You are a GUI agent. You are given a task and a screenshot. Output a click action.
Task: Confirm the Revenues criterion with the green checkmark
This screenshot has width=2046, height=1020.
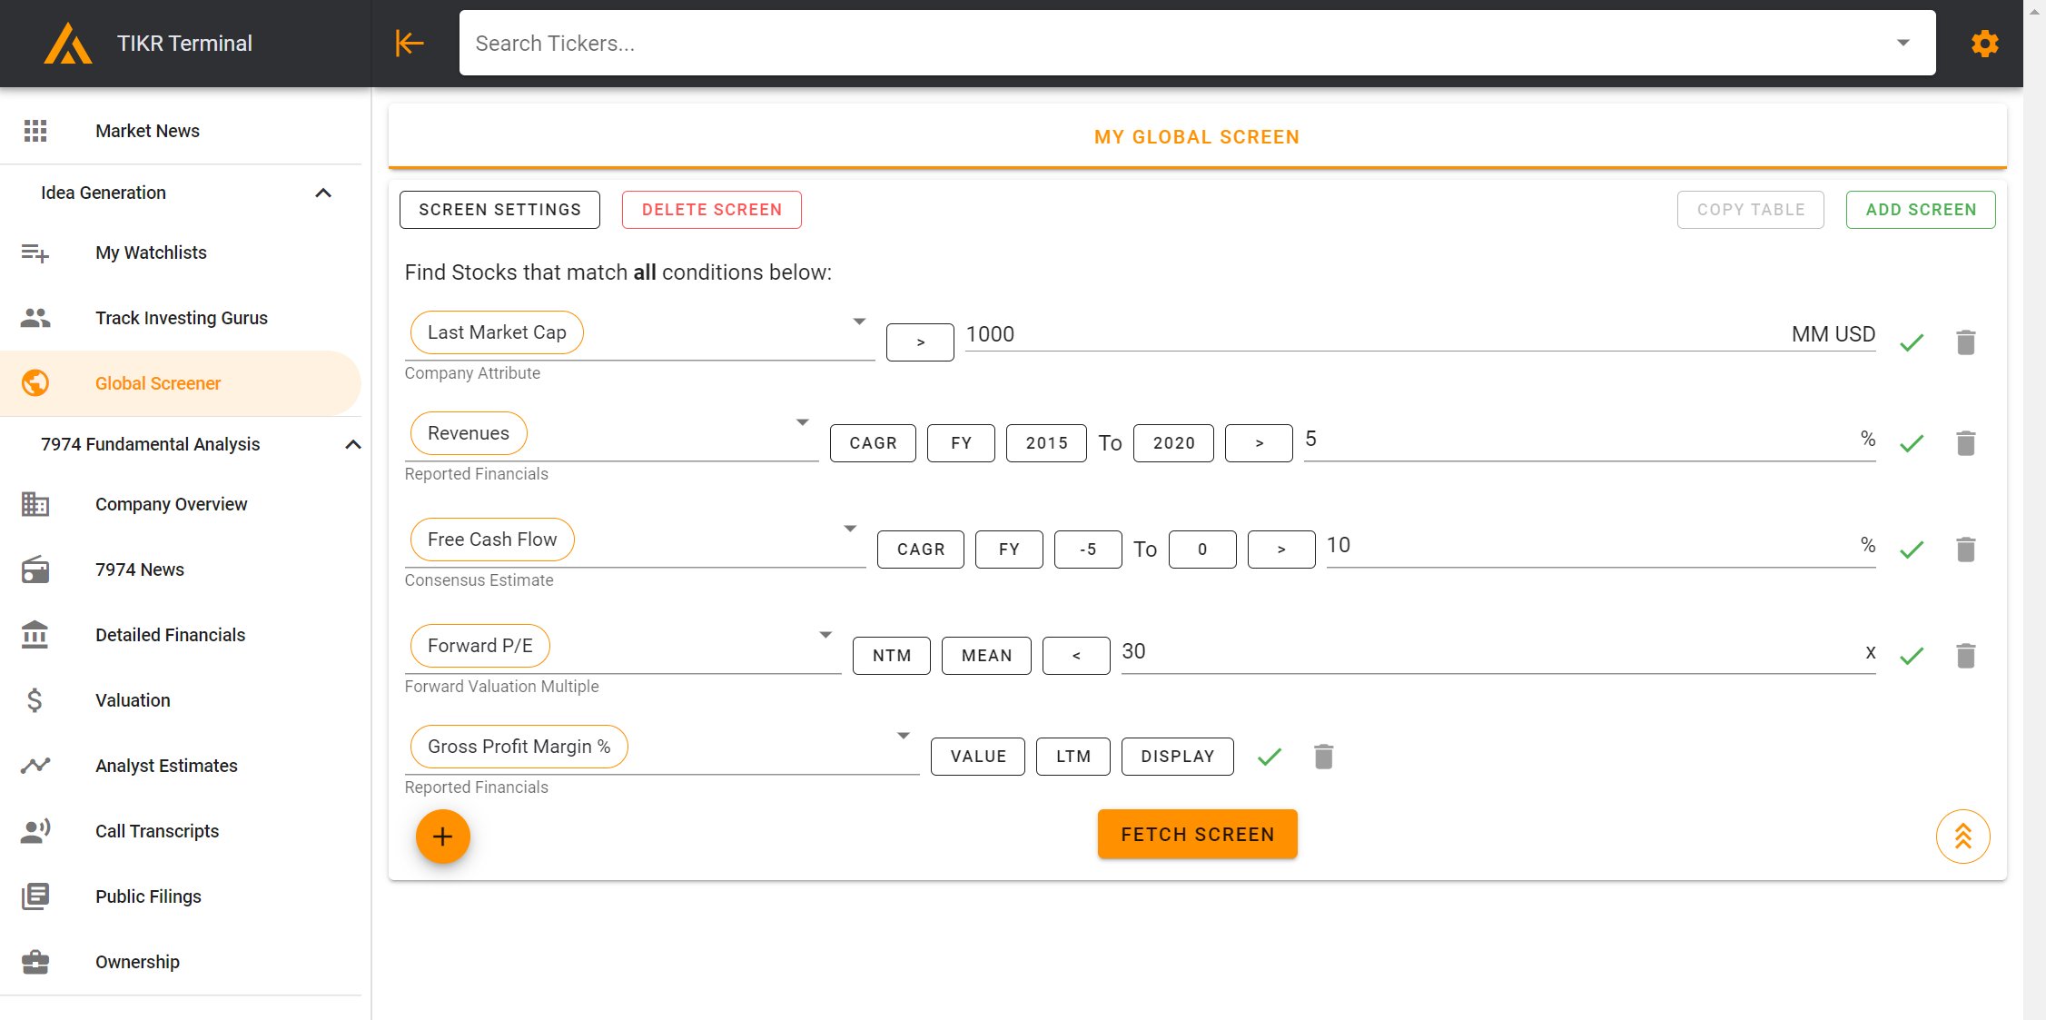[1912, 443]
